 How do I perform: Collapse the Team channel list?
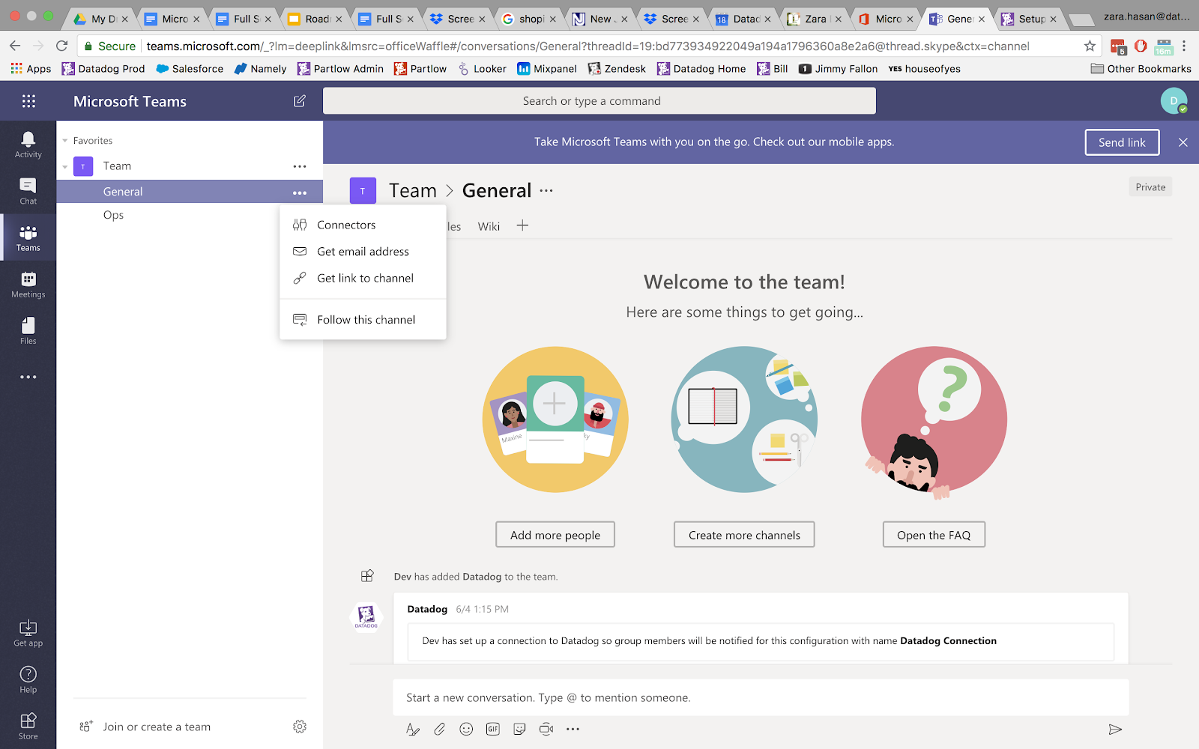point(65,166)
